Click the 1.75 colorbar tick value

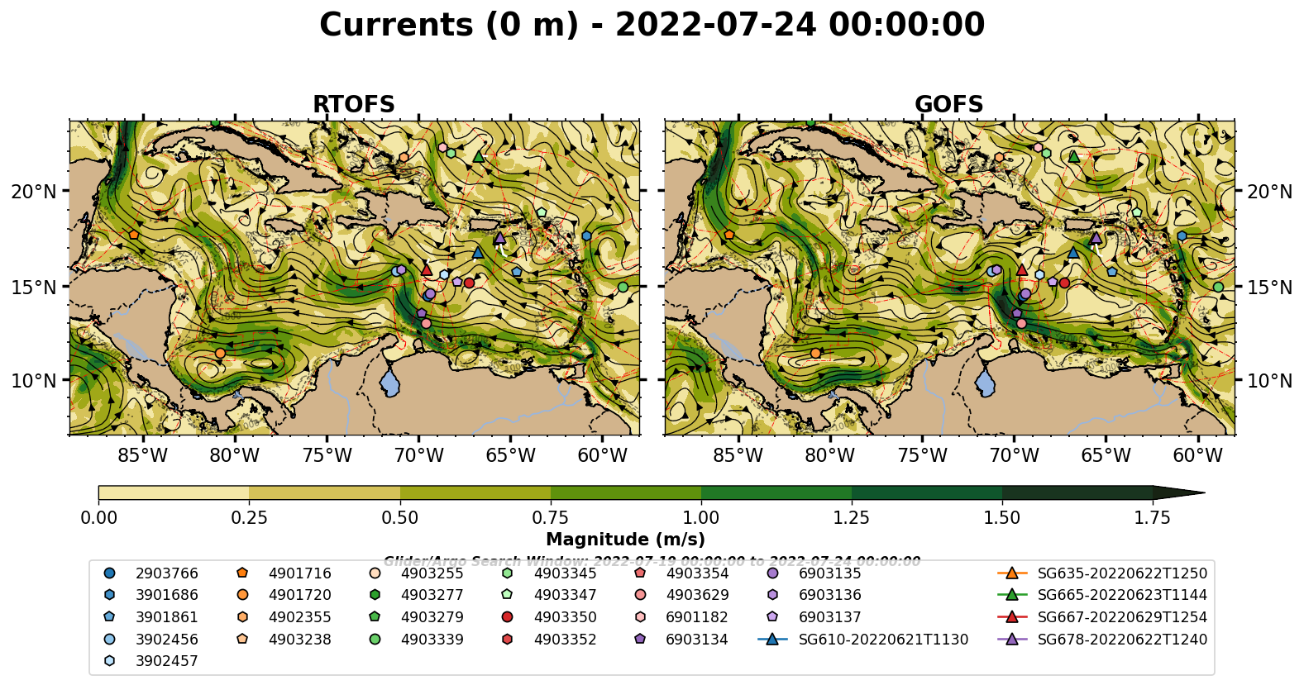coord(1153,518)
